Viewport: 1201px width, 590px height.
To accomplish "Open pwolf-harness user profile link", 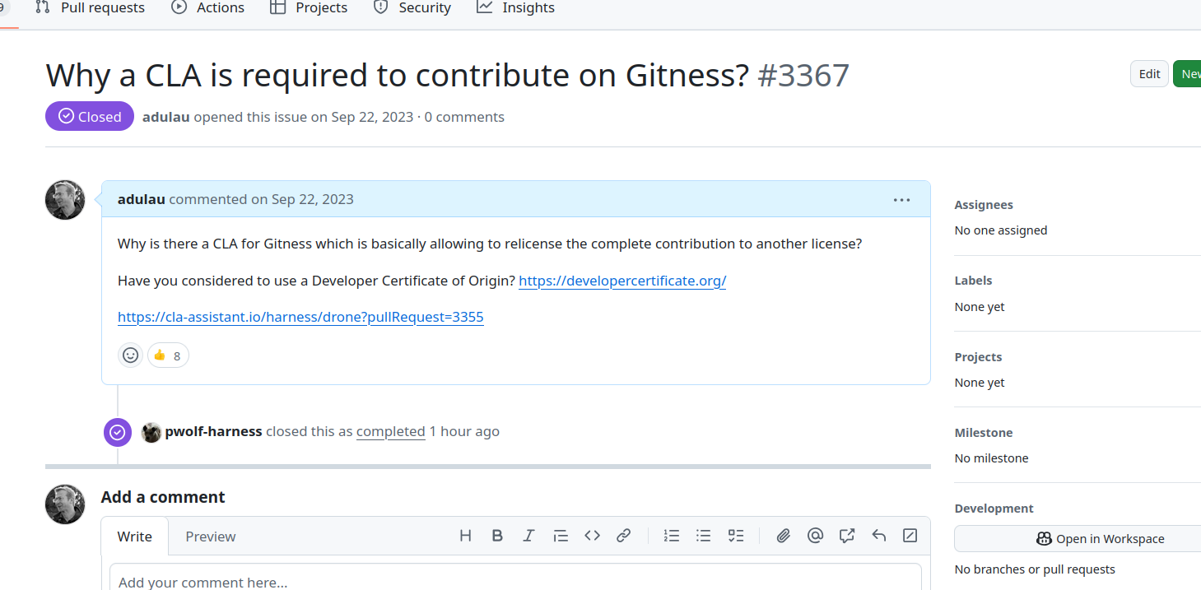I will click(213, 431).
